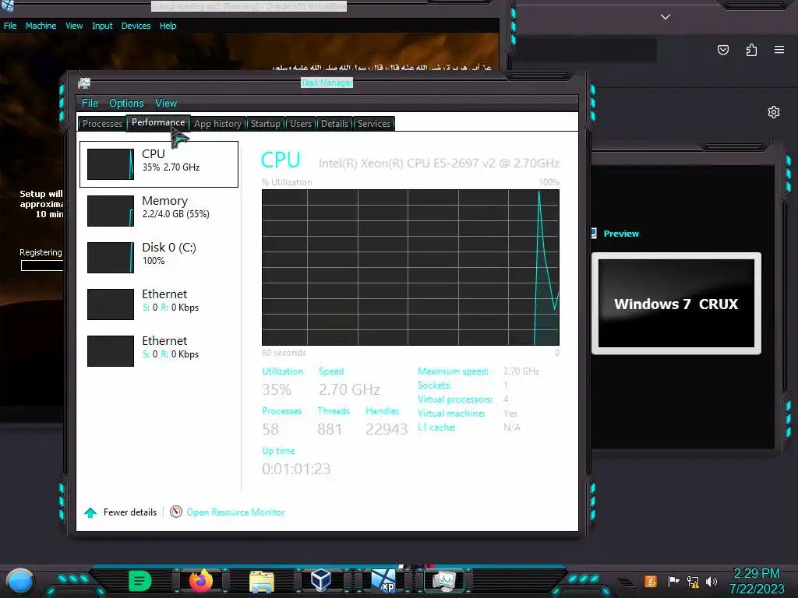Screen dimensions: 798x598
Task: Open the Details tab
Action: pos(334,124)
